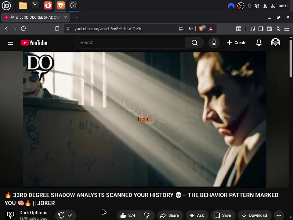This screenshot has width=293, height=220.
Task: Open the more actions three-dot menu
Action: pos(279,215)
